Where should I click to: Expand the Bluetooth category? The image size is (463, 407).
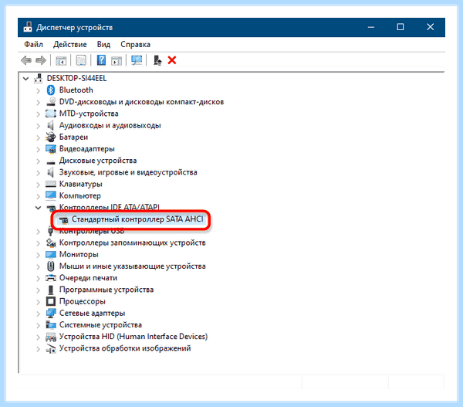(x=38, y=90)
